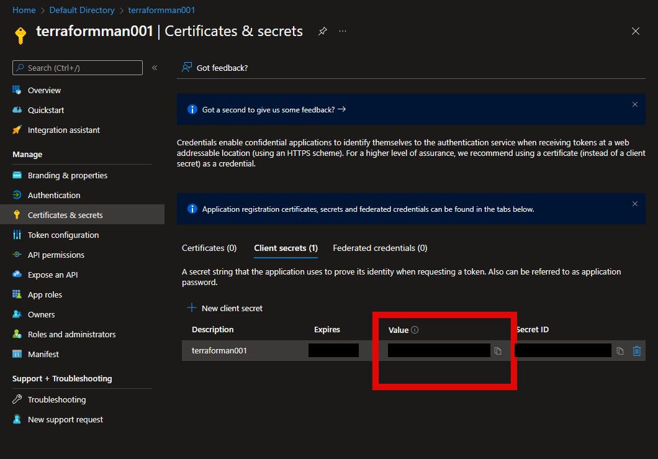Click the API permissions icon
658x459 pixels.
click(17, 255)
